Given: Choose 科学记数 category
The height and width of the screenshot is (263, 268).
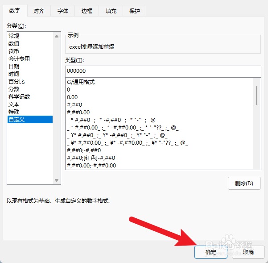Looking at the screenshot, I should coord(30,97).
